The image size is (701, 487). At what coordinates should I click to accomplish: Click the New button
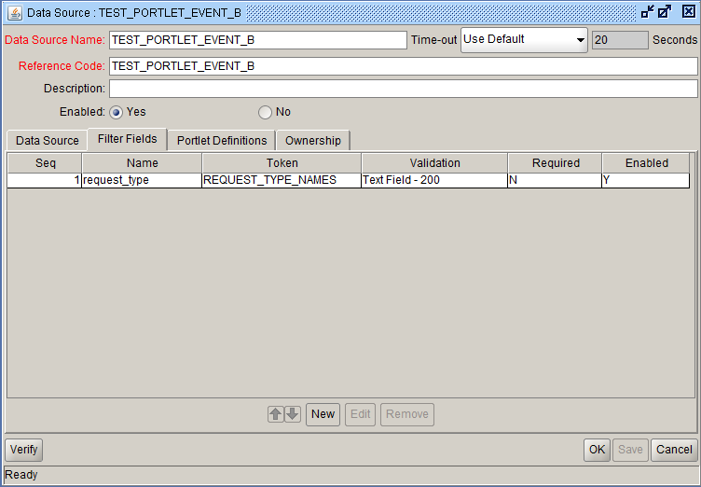[323, 414]
